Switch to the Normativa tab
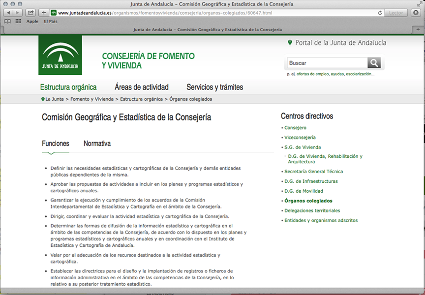425x295 pixels. pos(97,144)
